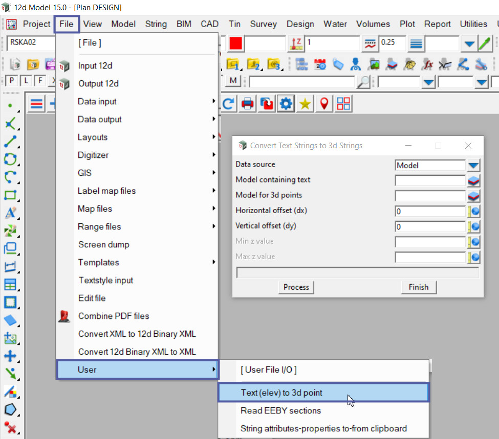Image resolution: width=499 pixels, height=439 pixels.
Task: Expand the Templates submenu
Action: click(98, 263)
